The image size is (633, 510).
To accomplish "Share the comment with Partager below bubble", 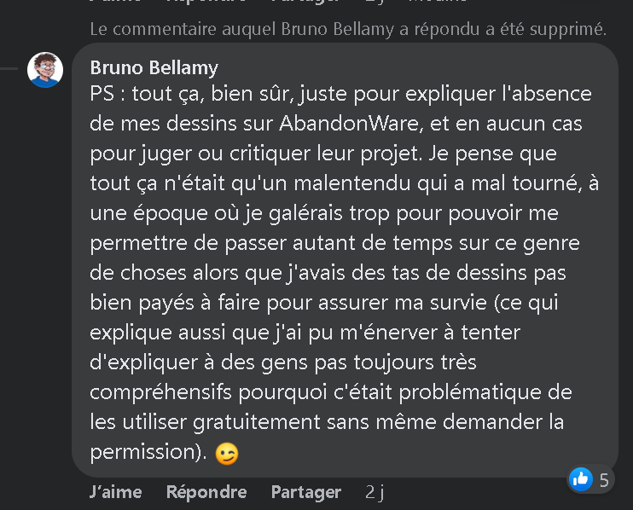I will [305, 492].
